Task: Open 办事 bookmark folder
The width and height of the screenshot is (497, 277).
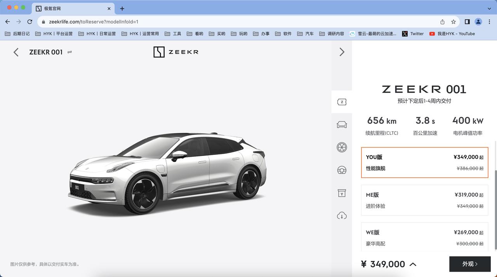Action: click(261, 34)
